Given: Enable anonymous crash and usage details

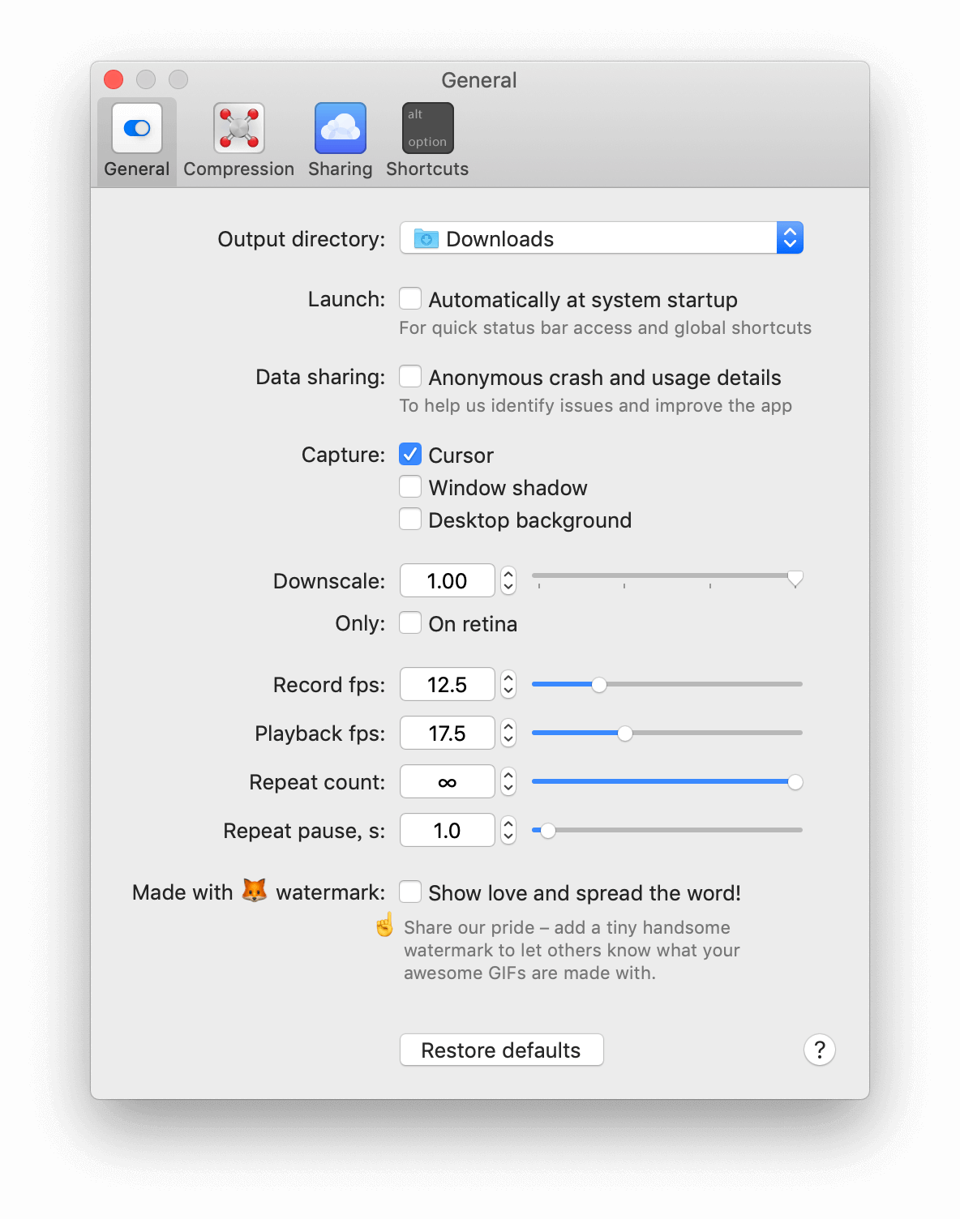Looking at the screenshot, I should pos(410,376).
